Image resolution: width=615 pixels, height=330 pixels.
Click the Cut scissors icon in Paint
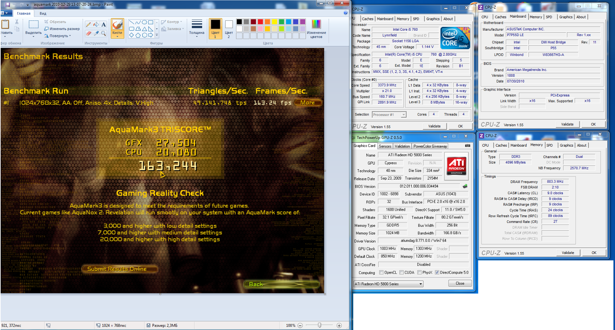coord(17,21)
